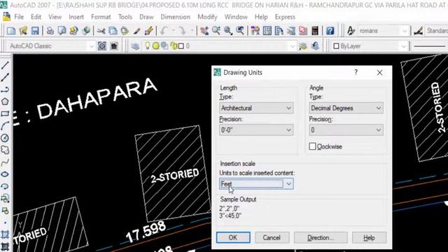The image size is (448, 252).
Task: Click Cancel in Drawing Units dialog
Action: click(x=272, y=237)
